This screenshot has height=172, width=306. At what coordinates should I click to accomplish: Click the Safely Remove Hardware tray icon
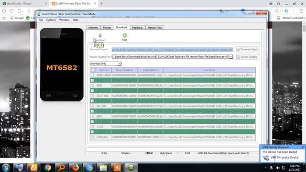pyautogui.click(x=272, y=168)
